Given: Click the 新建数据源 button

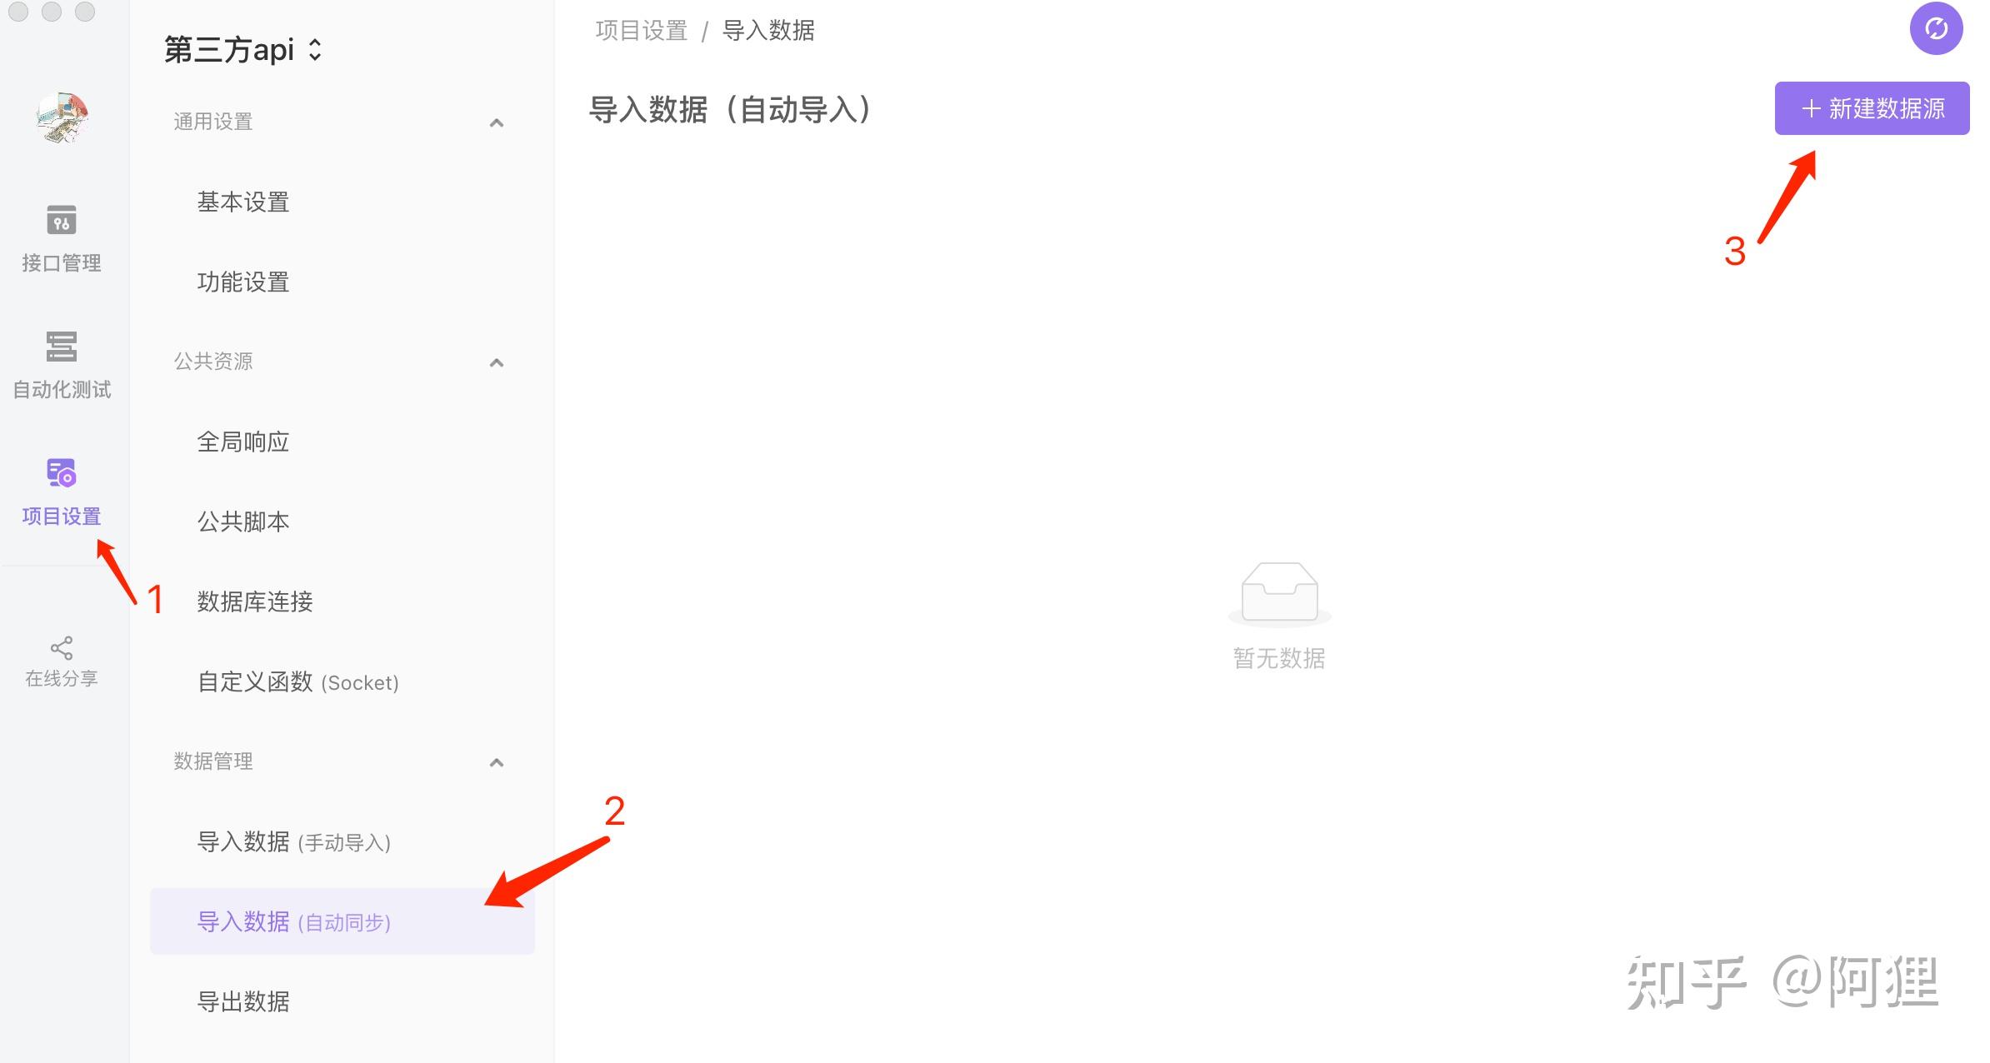Looking at the screenshot, I should coord(1872,108).
